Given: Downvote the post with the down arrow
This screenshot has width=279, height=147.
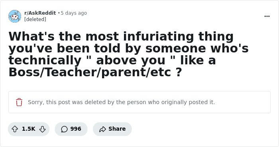Looking at the screenshot, I should point(42,129).
